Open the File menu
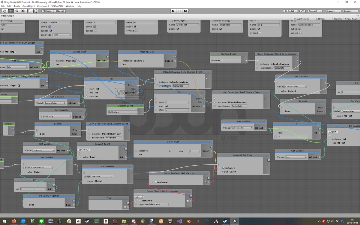The width and height of the screenshot is (360, 225). (x=3, y=6)
